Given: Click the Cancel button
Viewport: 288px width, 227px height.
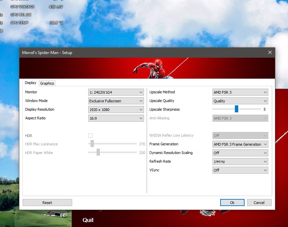Looking at the screenshot, I should [259, 202].
